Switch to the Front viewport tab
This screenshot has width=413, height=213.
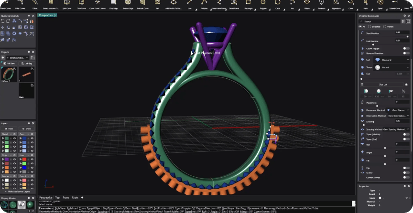(65, 197)
